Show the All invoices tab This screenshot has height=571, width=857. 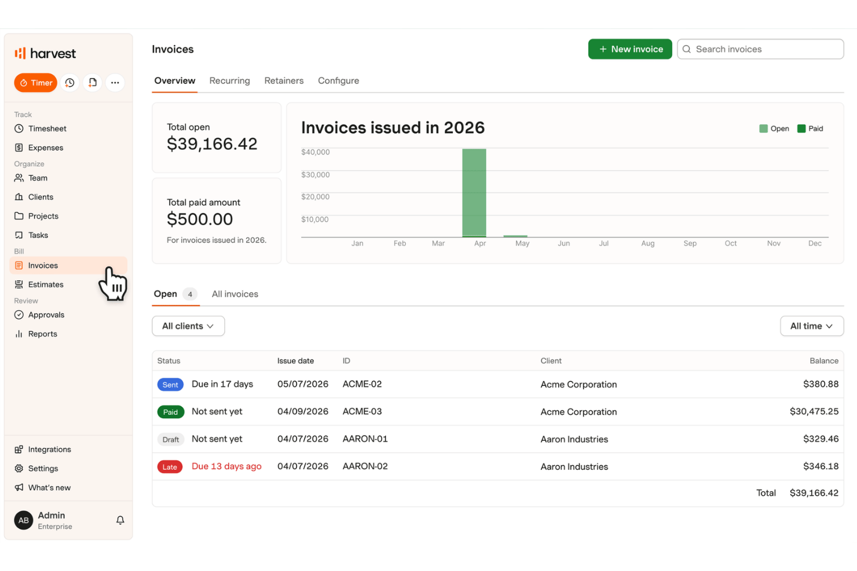[235, 294]
